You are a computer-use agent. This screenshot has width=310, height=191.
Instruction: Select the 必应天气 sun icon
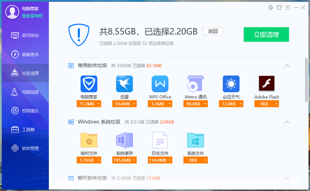pyautogui.click(x=231, y=84)
